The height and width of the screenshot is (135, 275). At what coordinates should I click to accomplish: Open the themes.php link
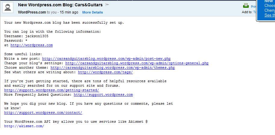tap(113, 67)
